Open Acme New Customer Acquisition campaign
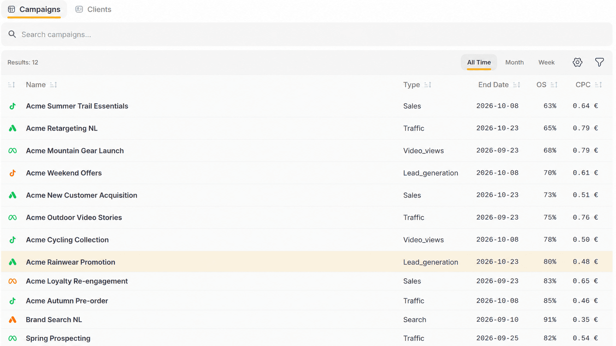 point(81,195)
